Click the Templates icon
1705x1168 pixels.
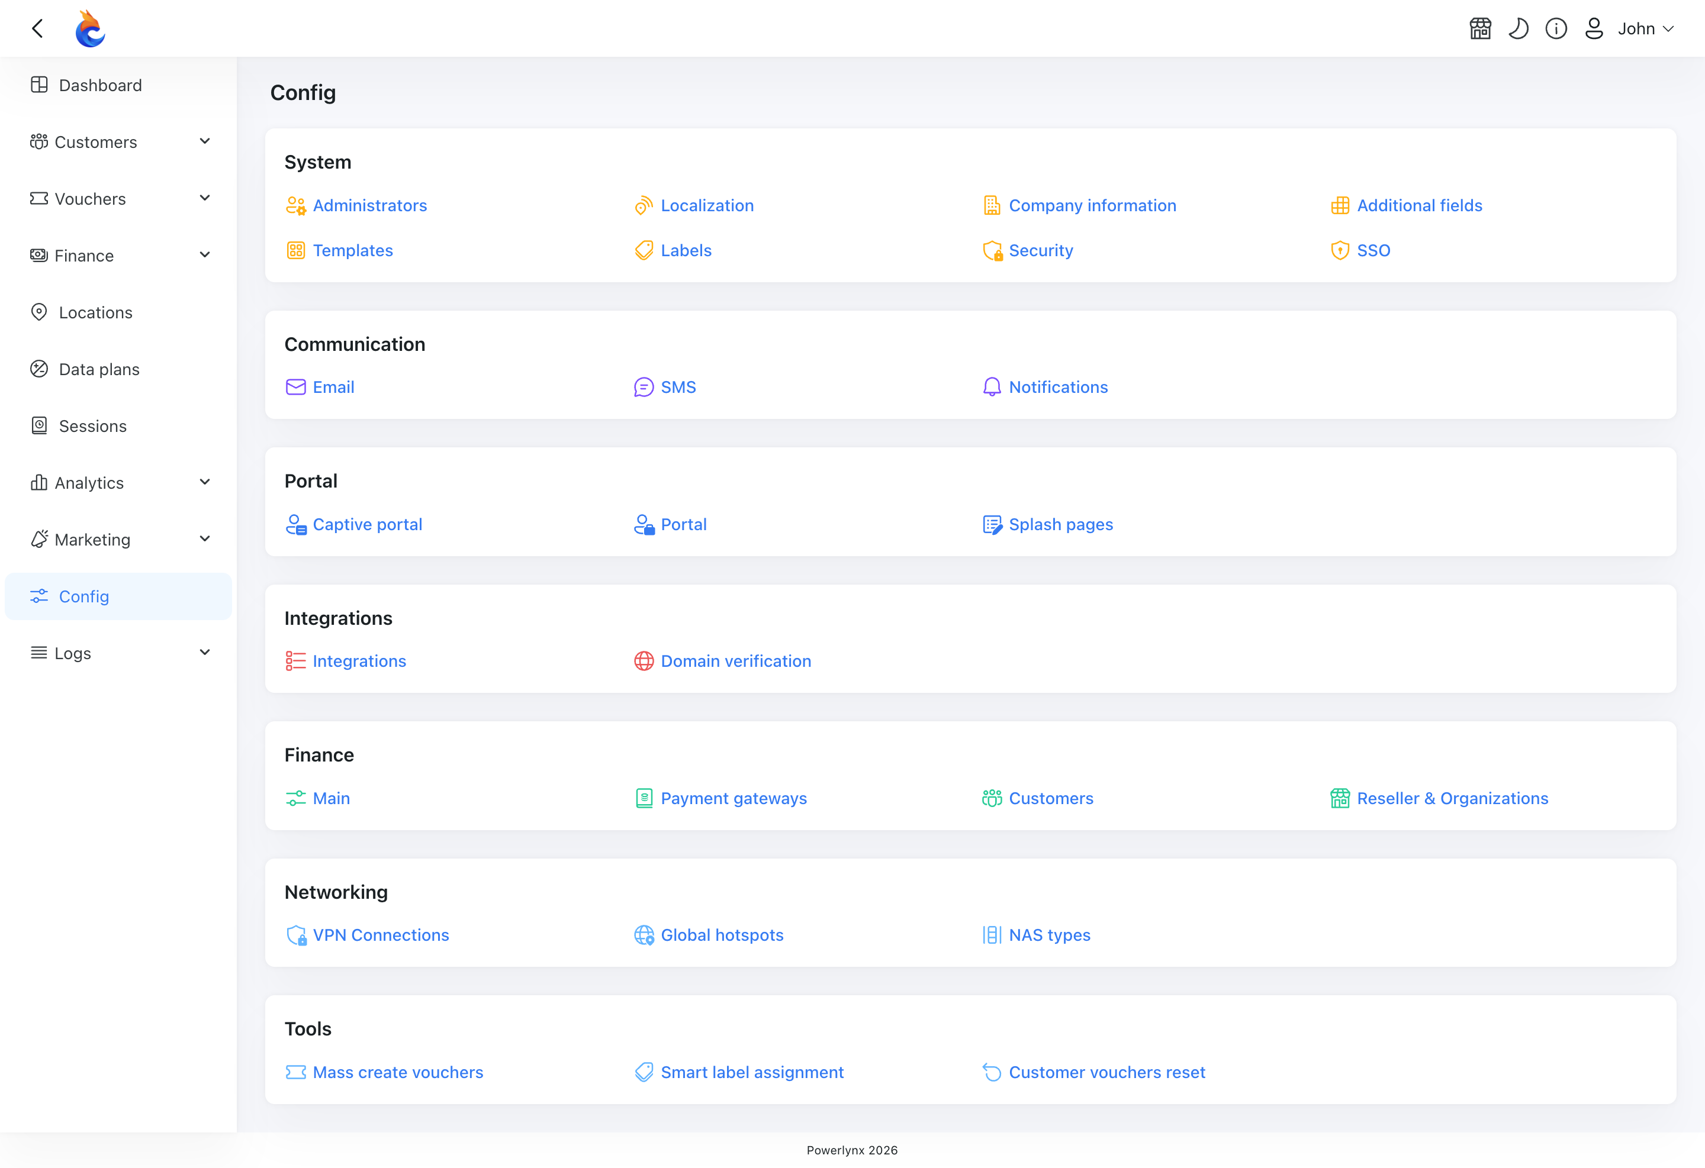pos(295,250)
